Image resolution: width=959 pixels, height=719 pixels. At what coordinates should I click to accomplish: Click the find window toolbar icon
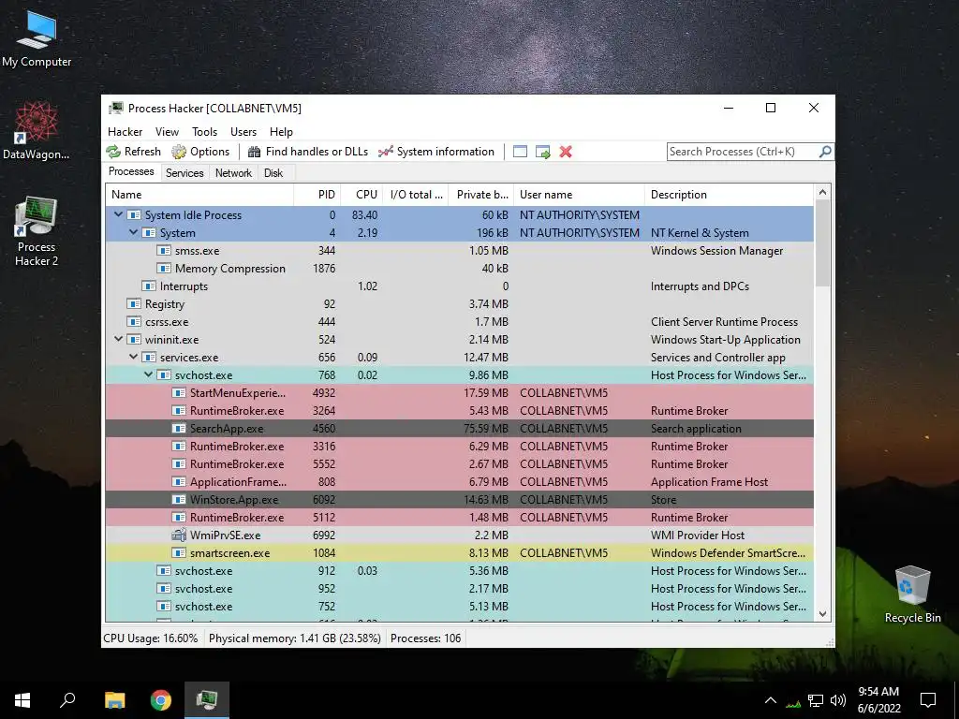click(520, 152)
